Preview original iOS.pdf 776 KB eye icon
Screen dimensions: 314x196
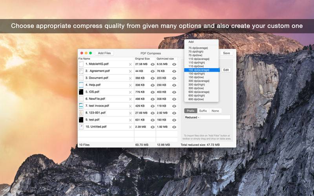(153, 92)
